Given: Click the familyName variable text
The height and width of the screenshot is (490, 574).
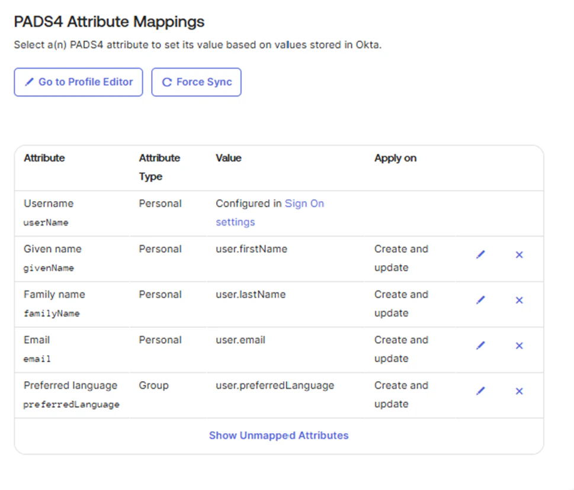Looking at the screenshot, I should [52, 314].
